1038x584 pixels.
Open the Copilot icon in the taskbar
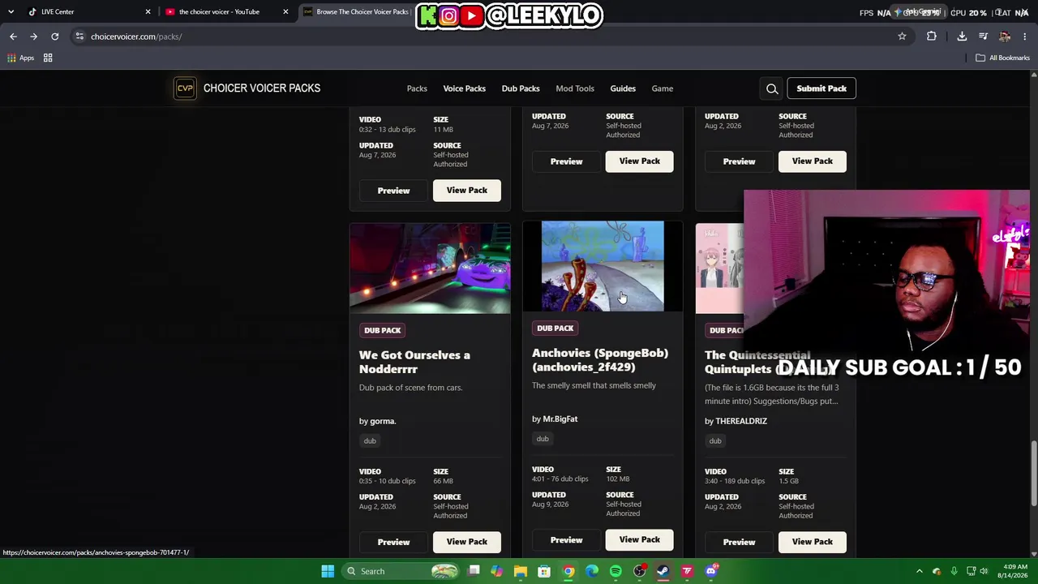click(497, 571)
